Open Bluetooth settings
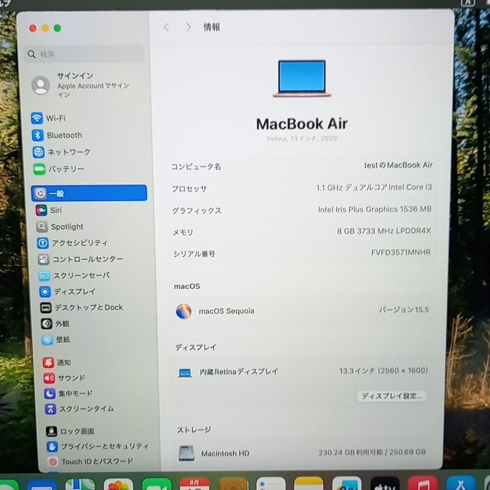 64,135
